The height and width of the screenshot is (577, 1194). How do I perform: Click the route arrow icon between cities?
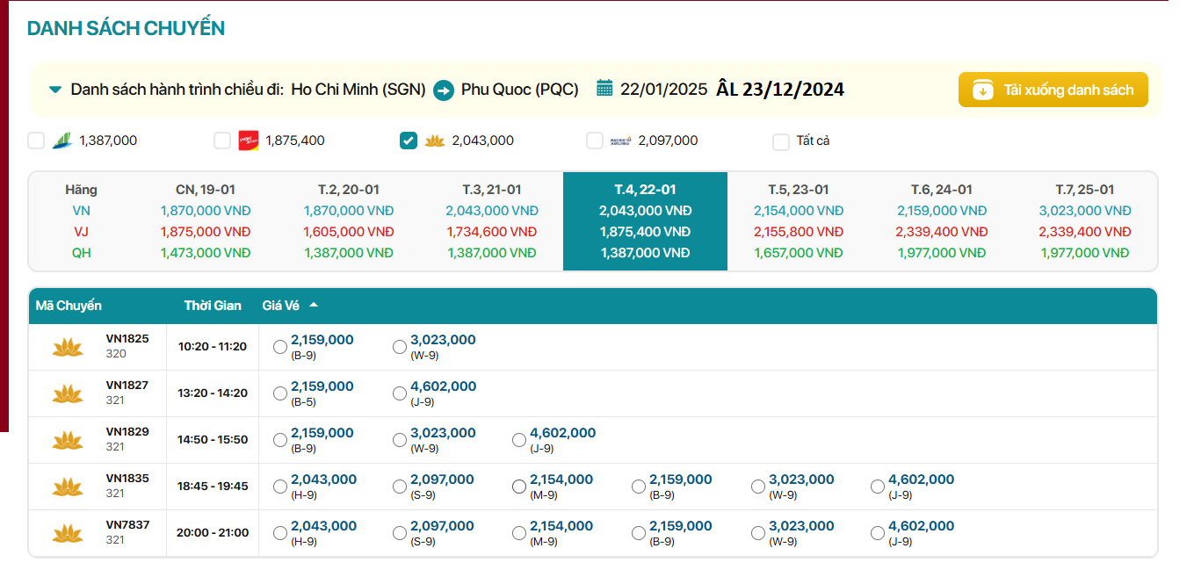pos(444,90)
